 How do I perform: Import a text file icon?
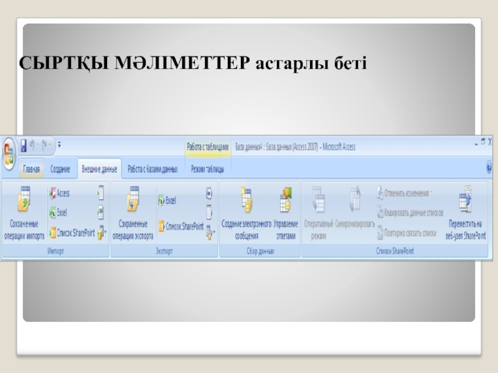(101, 193)
